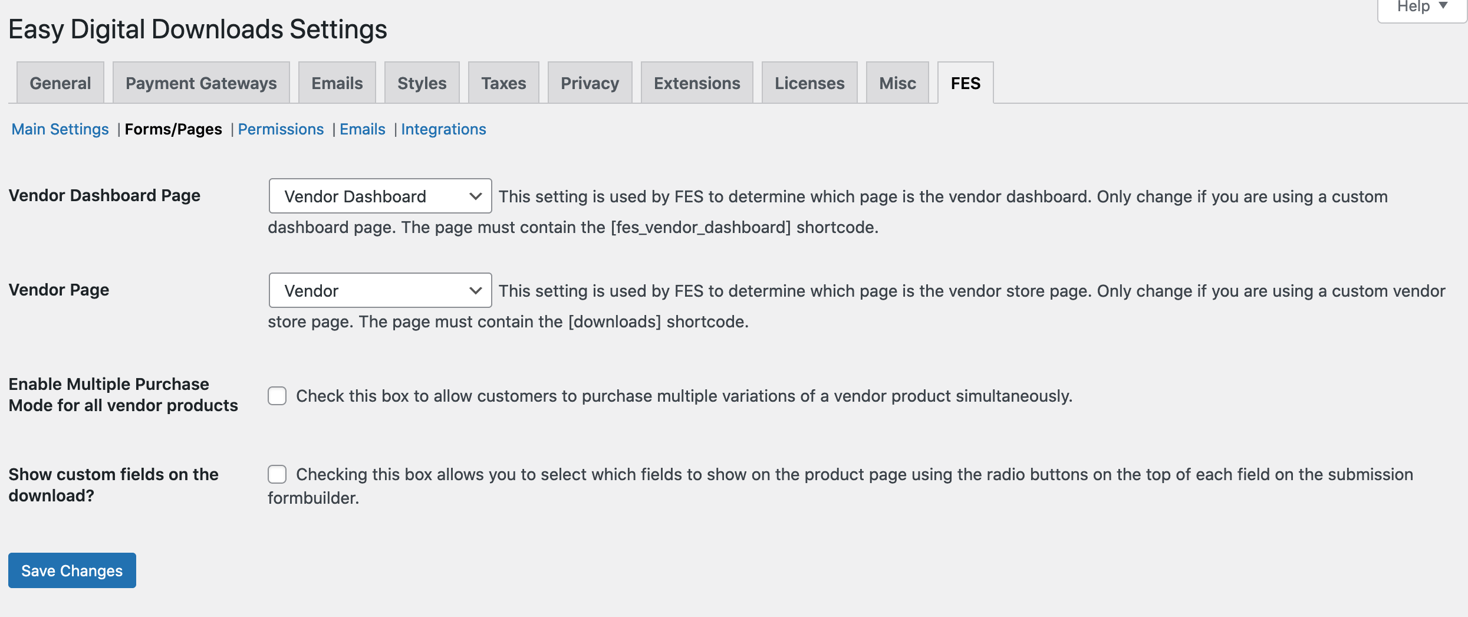Open the Permissions subsection link
Screen dimensions: 1468x617
(x=281, y=129)
